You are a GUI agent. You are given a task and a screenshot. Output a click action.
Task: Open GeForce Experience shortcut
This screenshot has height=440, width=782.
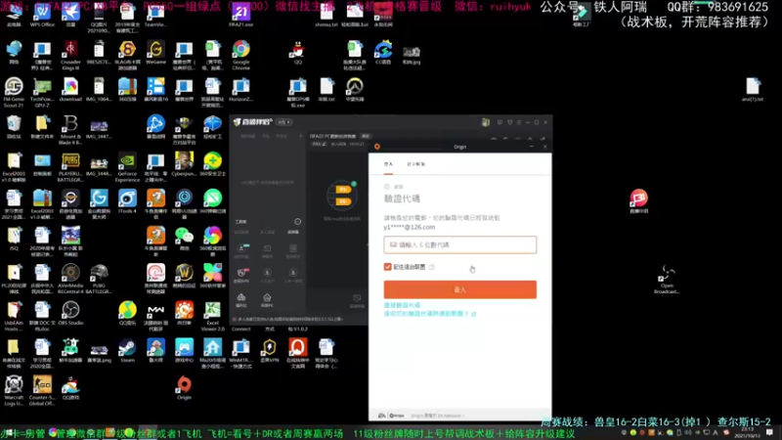click(127, 166)
